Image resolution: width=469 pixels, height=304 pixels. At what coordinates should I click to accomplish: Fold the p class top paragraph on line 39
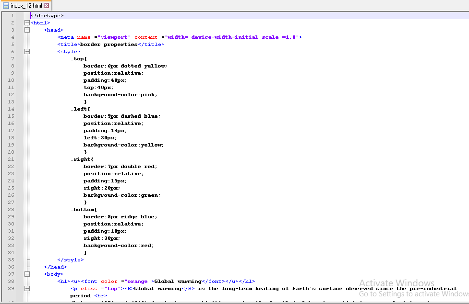tap(27, 289)
